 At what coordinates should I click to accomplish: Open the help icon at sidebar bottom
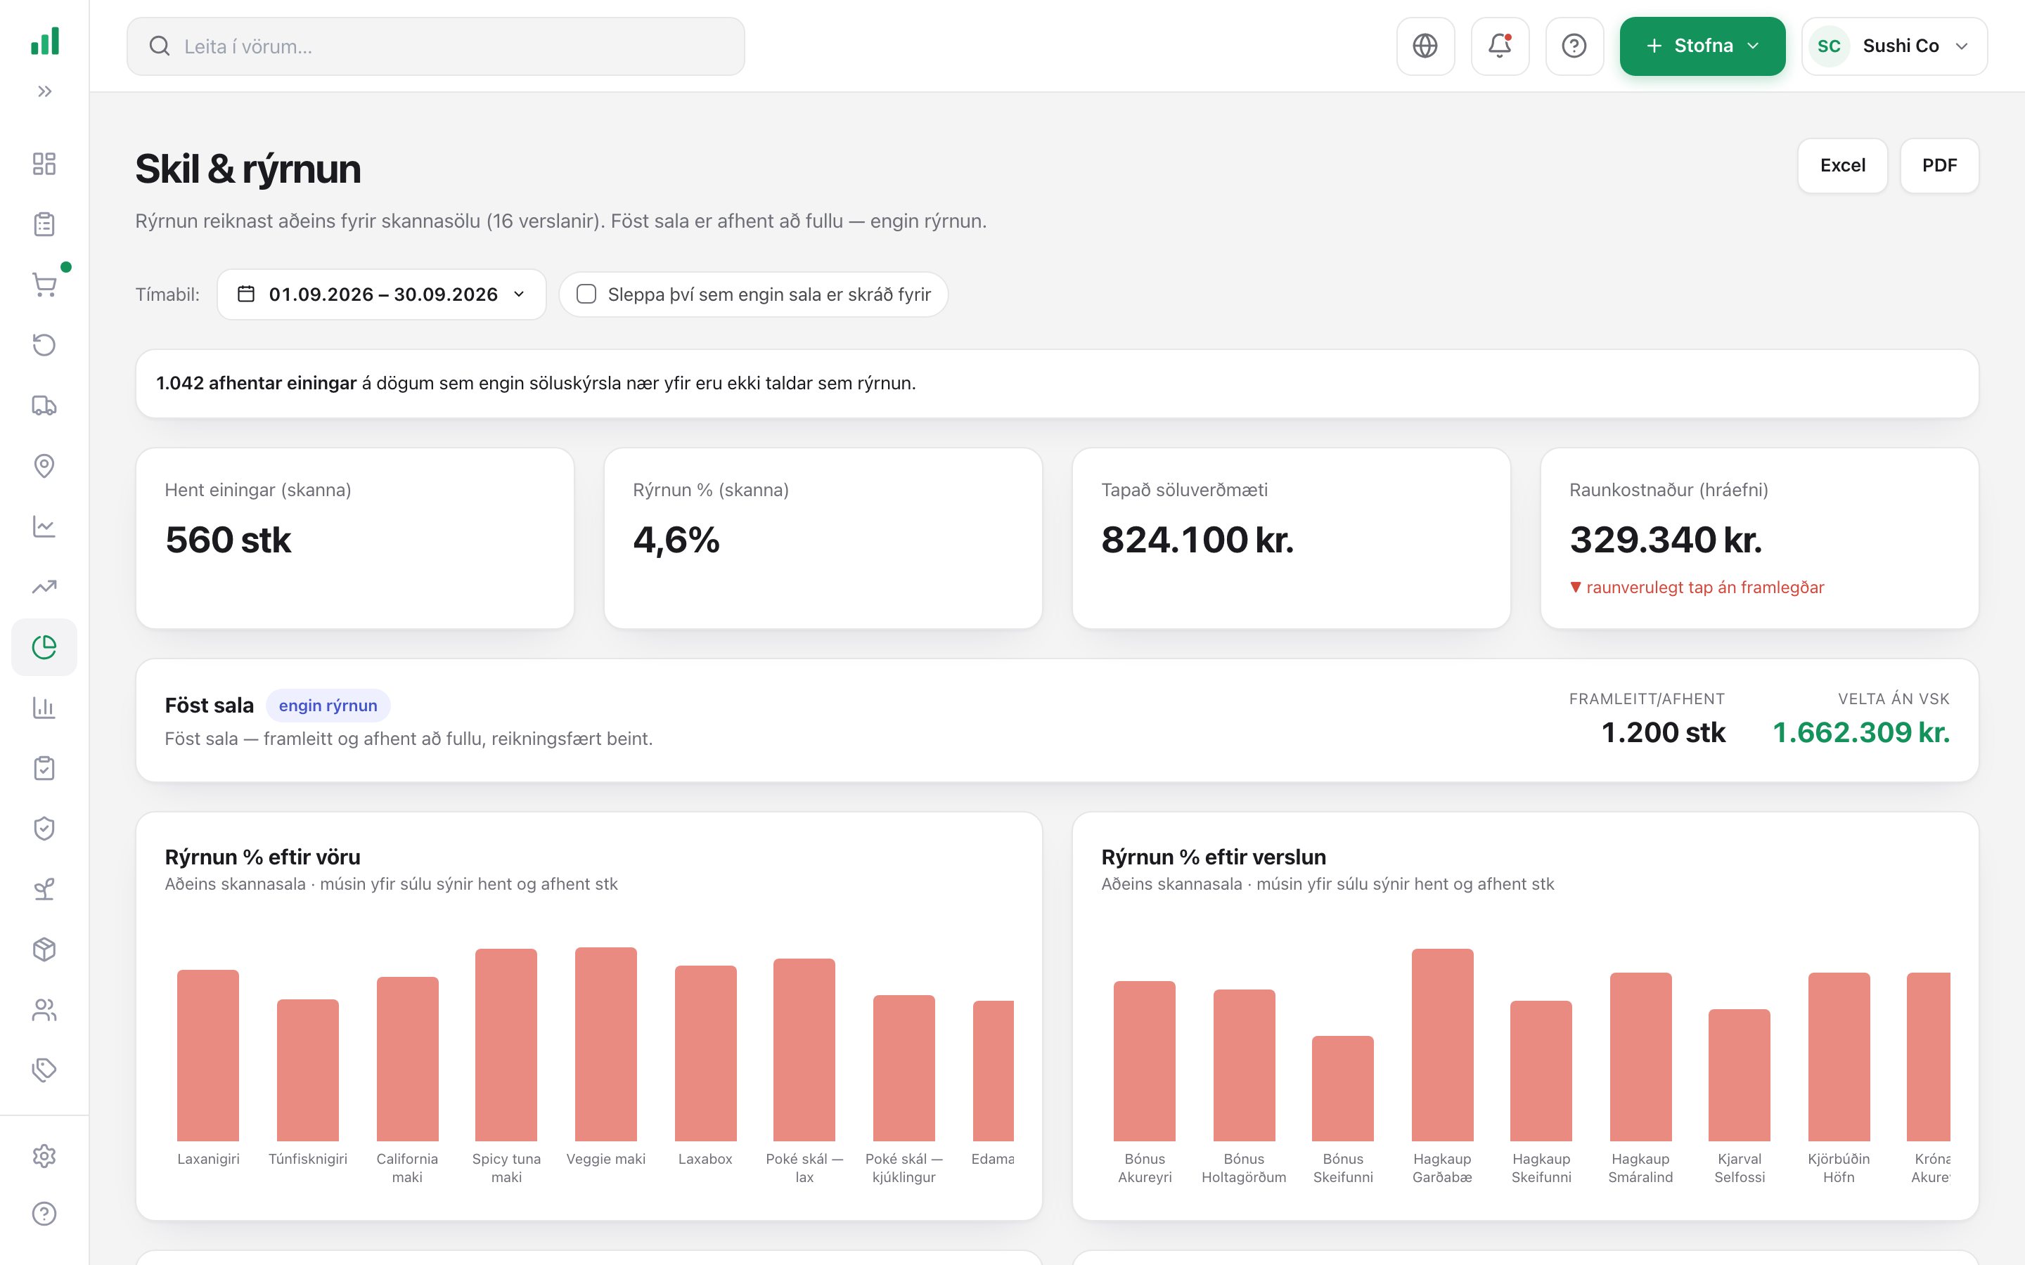click(44, 1213)
